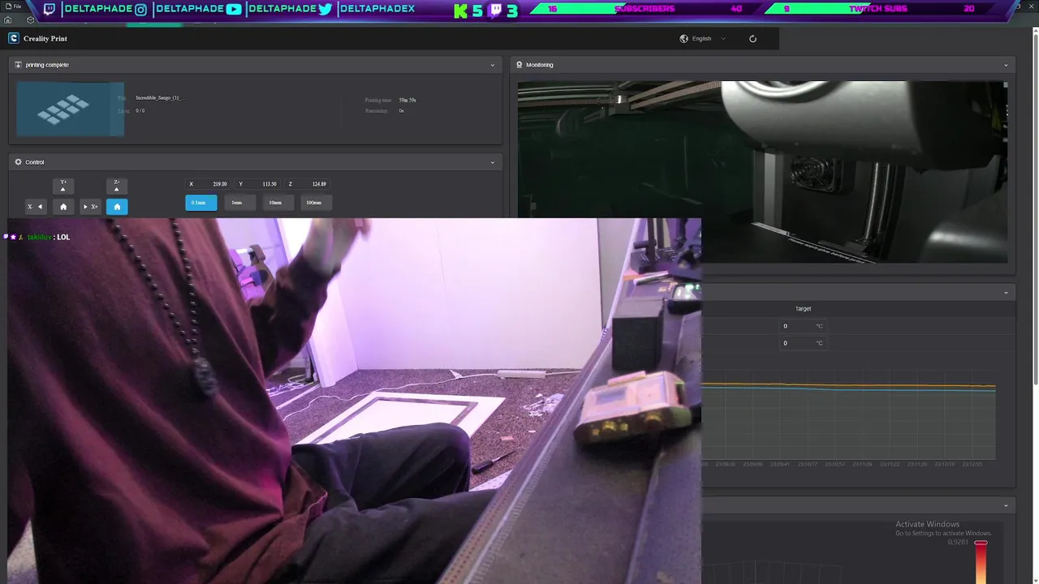Click the DELTAPHADEX overlay text

pos(377,9)
